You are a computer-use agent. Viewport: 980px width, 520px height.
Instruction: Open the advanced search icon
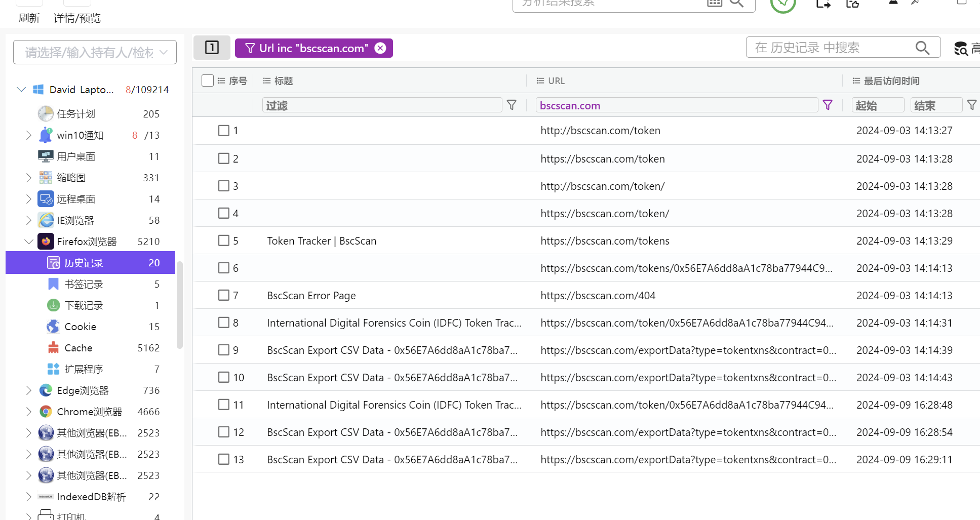pos(961,49)
